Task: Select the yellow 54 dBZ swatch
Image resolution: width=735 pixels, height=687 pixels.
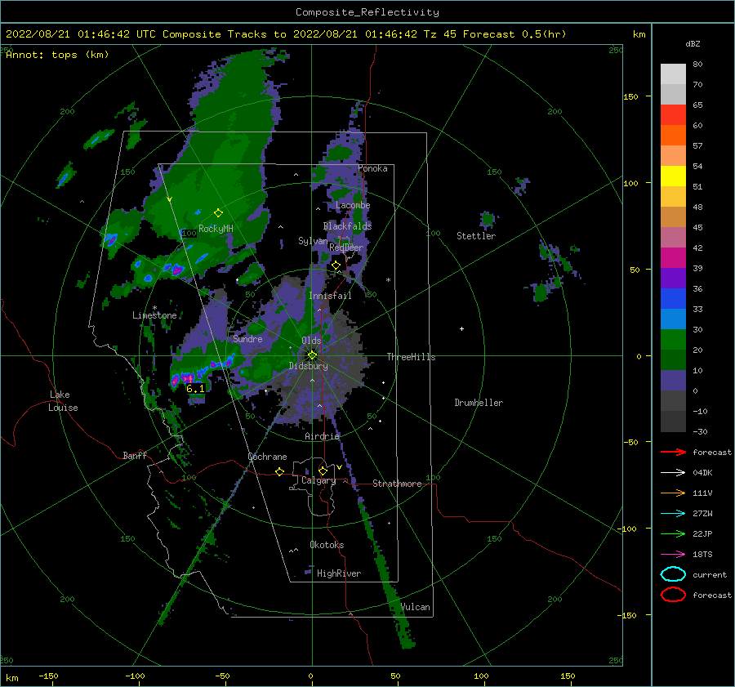Action: (x=673, y=176)
